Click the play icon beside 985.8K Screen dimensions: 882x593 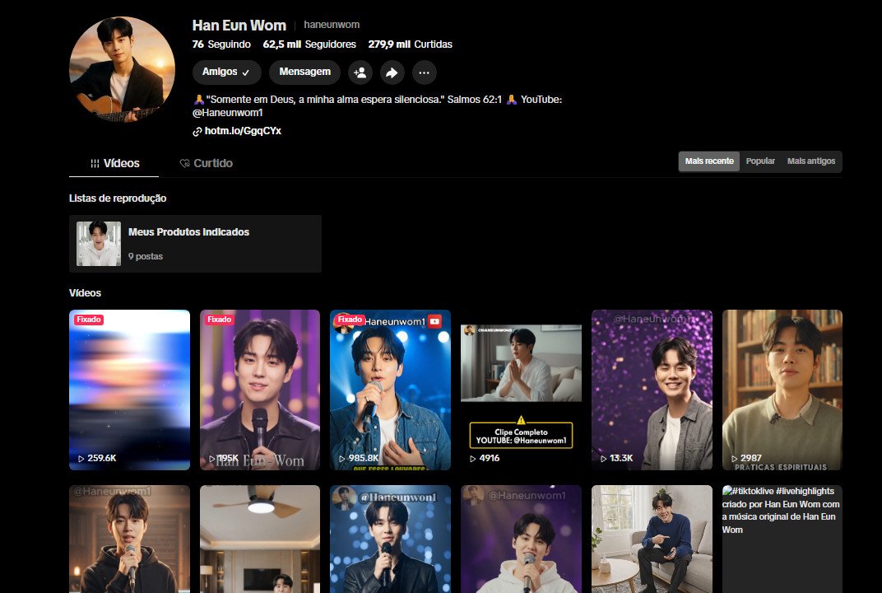342,459
